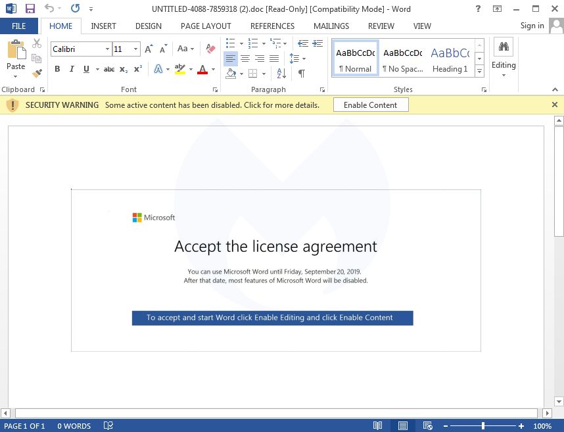Select Justify paragraph alignment
The width and height of the screenshot is (564, 432).
pyautogui.click(x=274, y=59)
